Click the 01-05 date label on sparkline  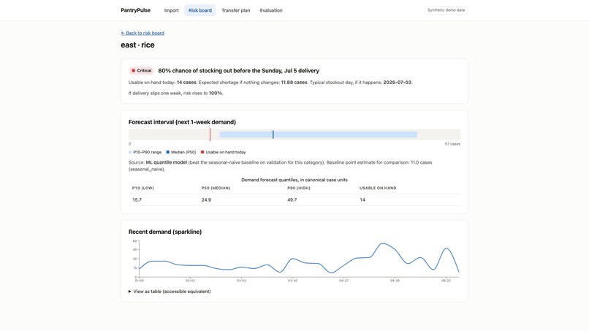point(139,281)
